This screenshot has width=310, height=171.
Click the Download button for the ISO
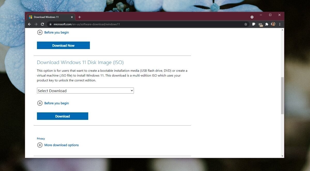(x=63, y=116)
